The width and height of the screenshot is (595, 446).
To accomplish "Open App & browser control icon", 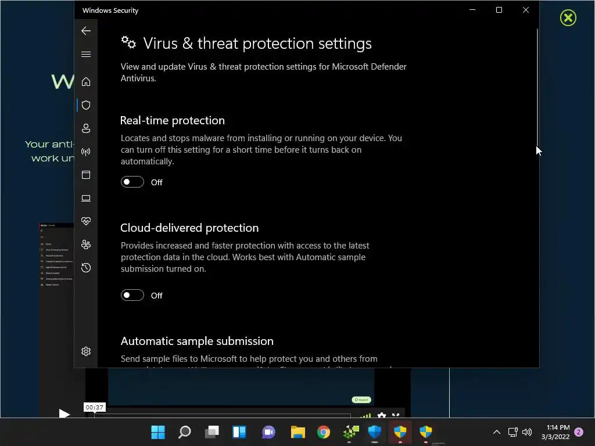I will pyautogui.click(x=86, y=175).
